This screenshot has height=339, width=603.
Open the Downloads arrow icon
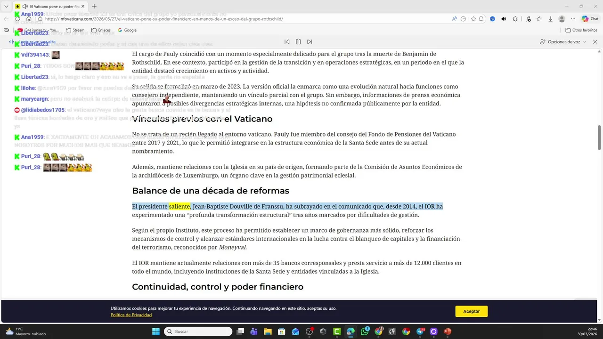pos(550,19)
